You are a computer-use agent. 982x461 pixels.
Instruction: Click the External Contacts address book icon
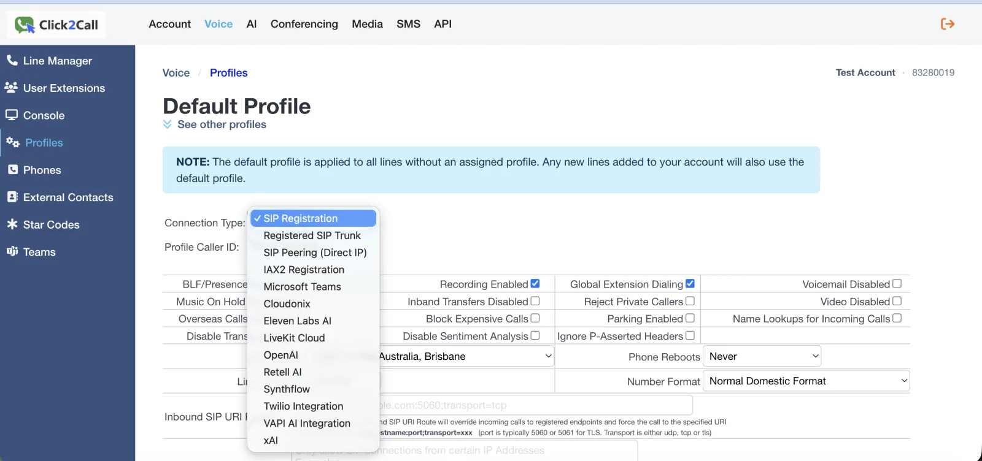(x=12, y=197)
